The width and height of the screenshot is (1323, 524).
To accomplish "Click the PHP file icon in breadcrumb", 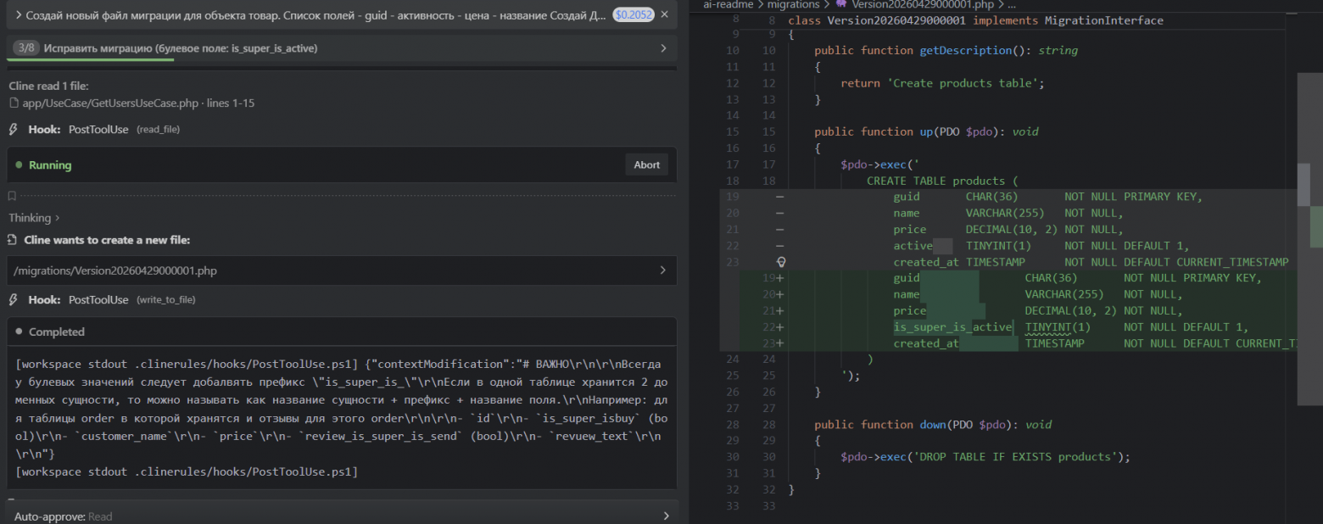I will (x=841, y=4).
